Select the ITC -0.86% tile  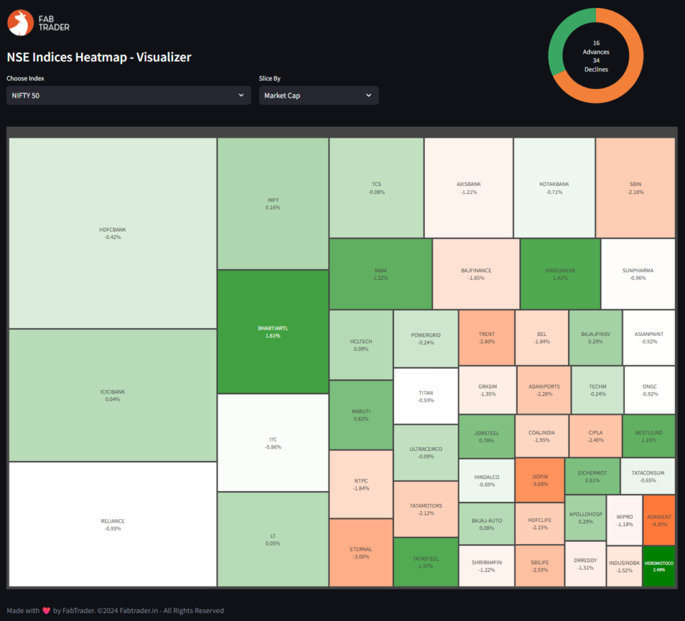pos(273,443)
